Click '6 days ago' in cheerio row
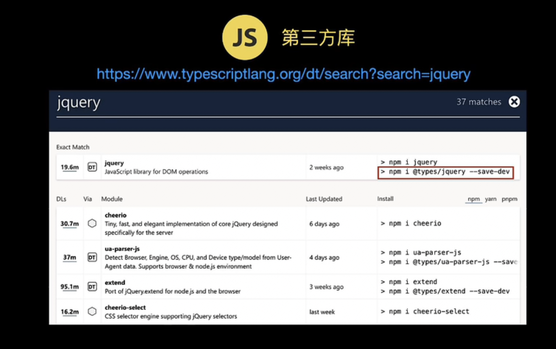This screenshot has height=349, width=556. pos(324,224)
